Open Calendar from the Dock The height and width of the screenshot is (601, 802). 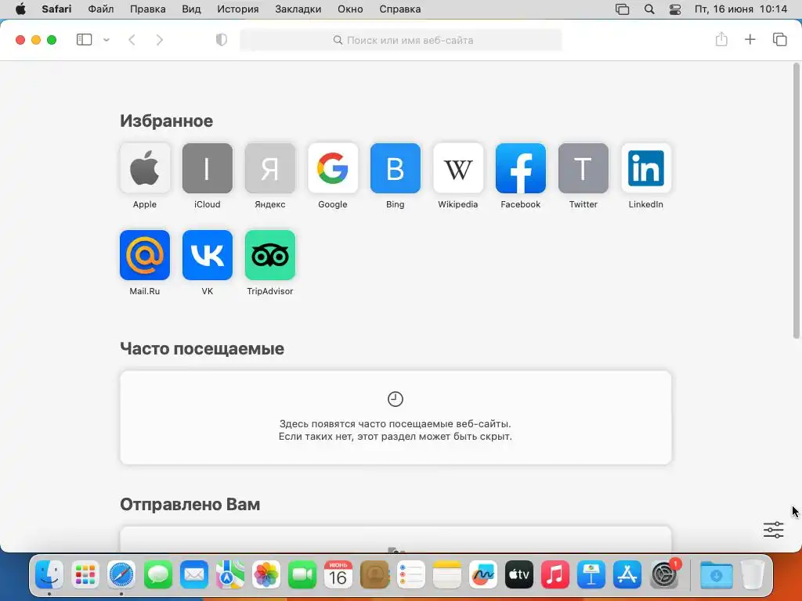point(338,575)
